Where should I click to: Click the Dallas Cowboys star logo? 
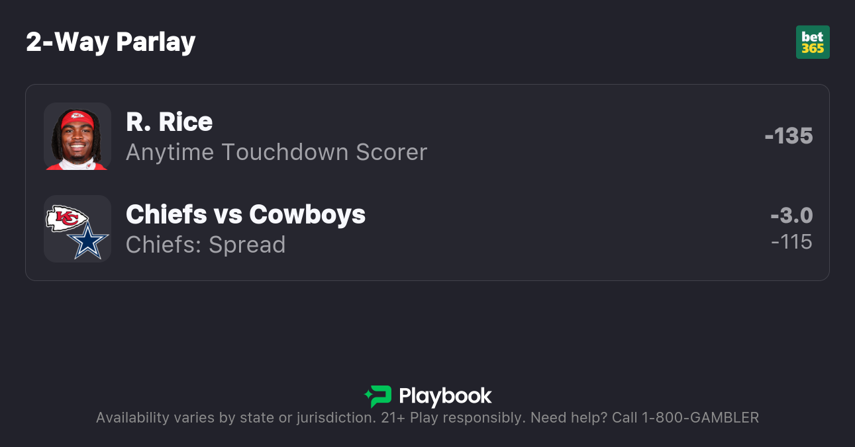(x=87, y=241)
